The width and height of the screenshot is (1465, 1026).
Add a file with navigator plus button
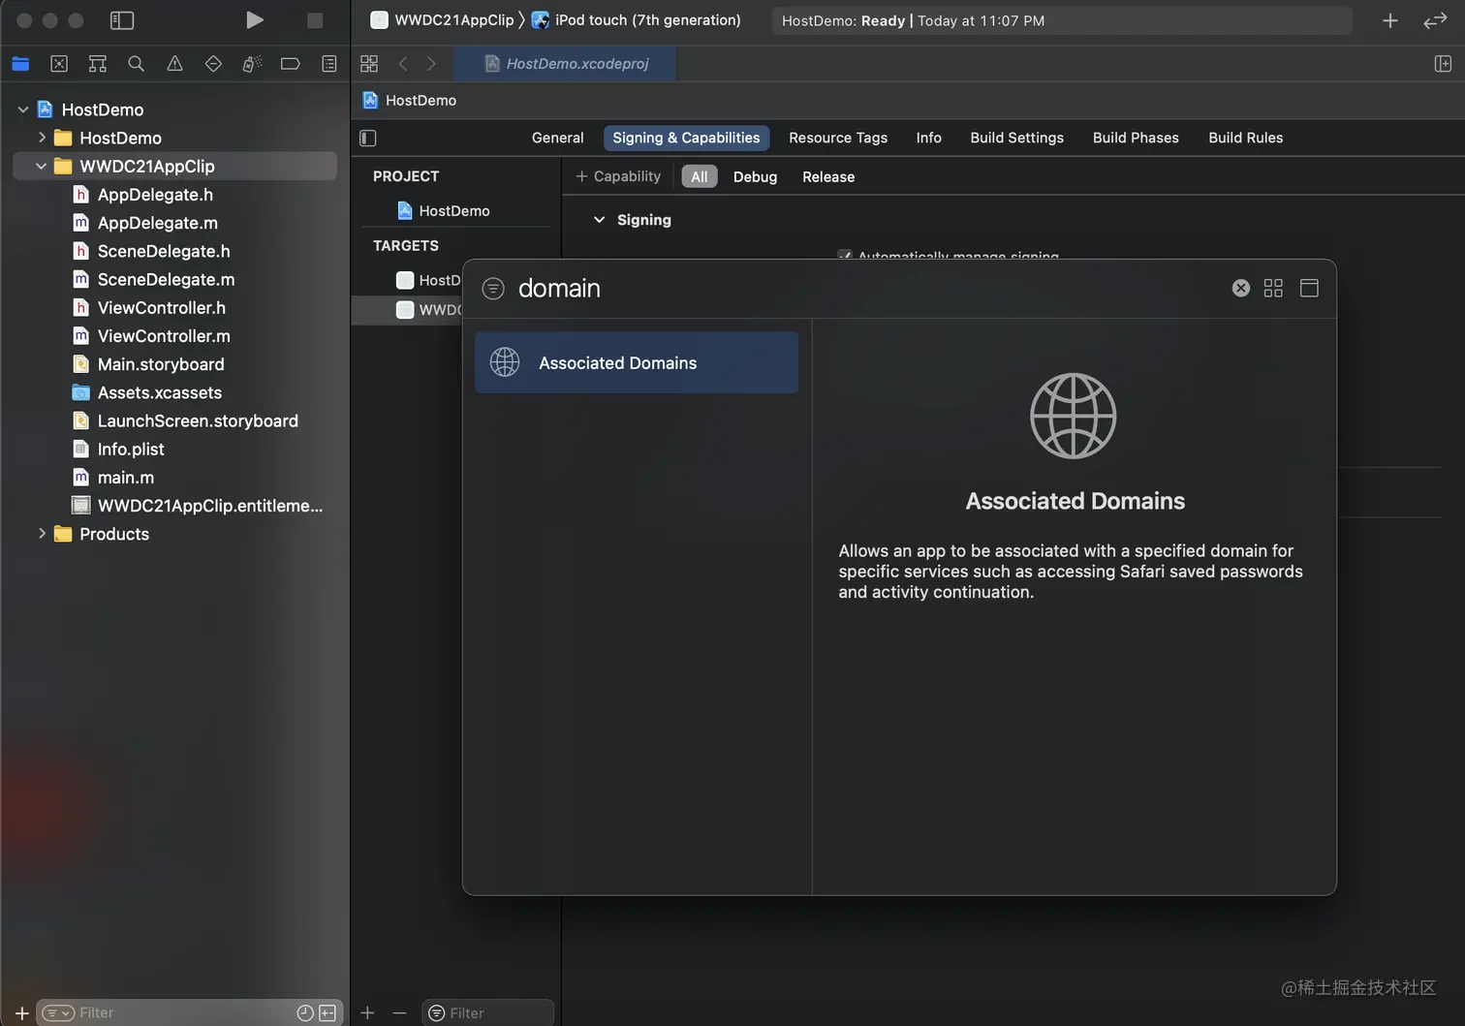[21, 1012]
